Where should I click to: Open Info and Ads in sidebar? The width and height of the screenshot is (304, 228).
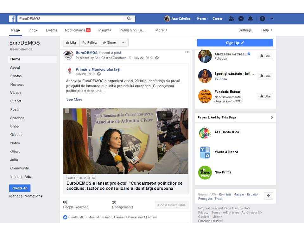[x=21, y=177]
